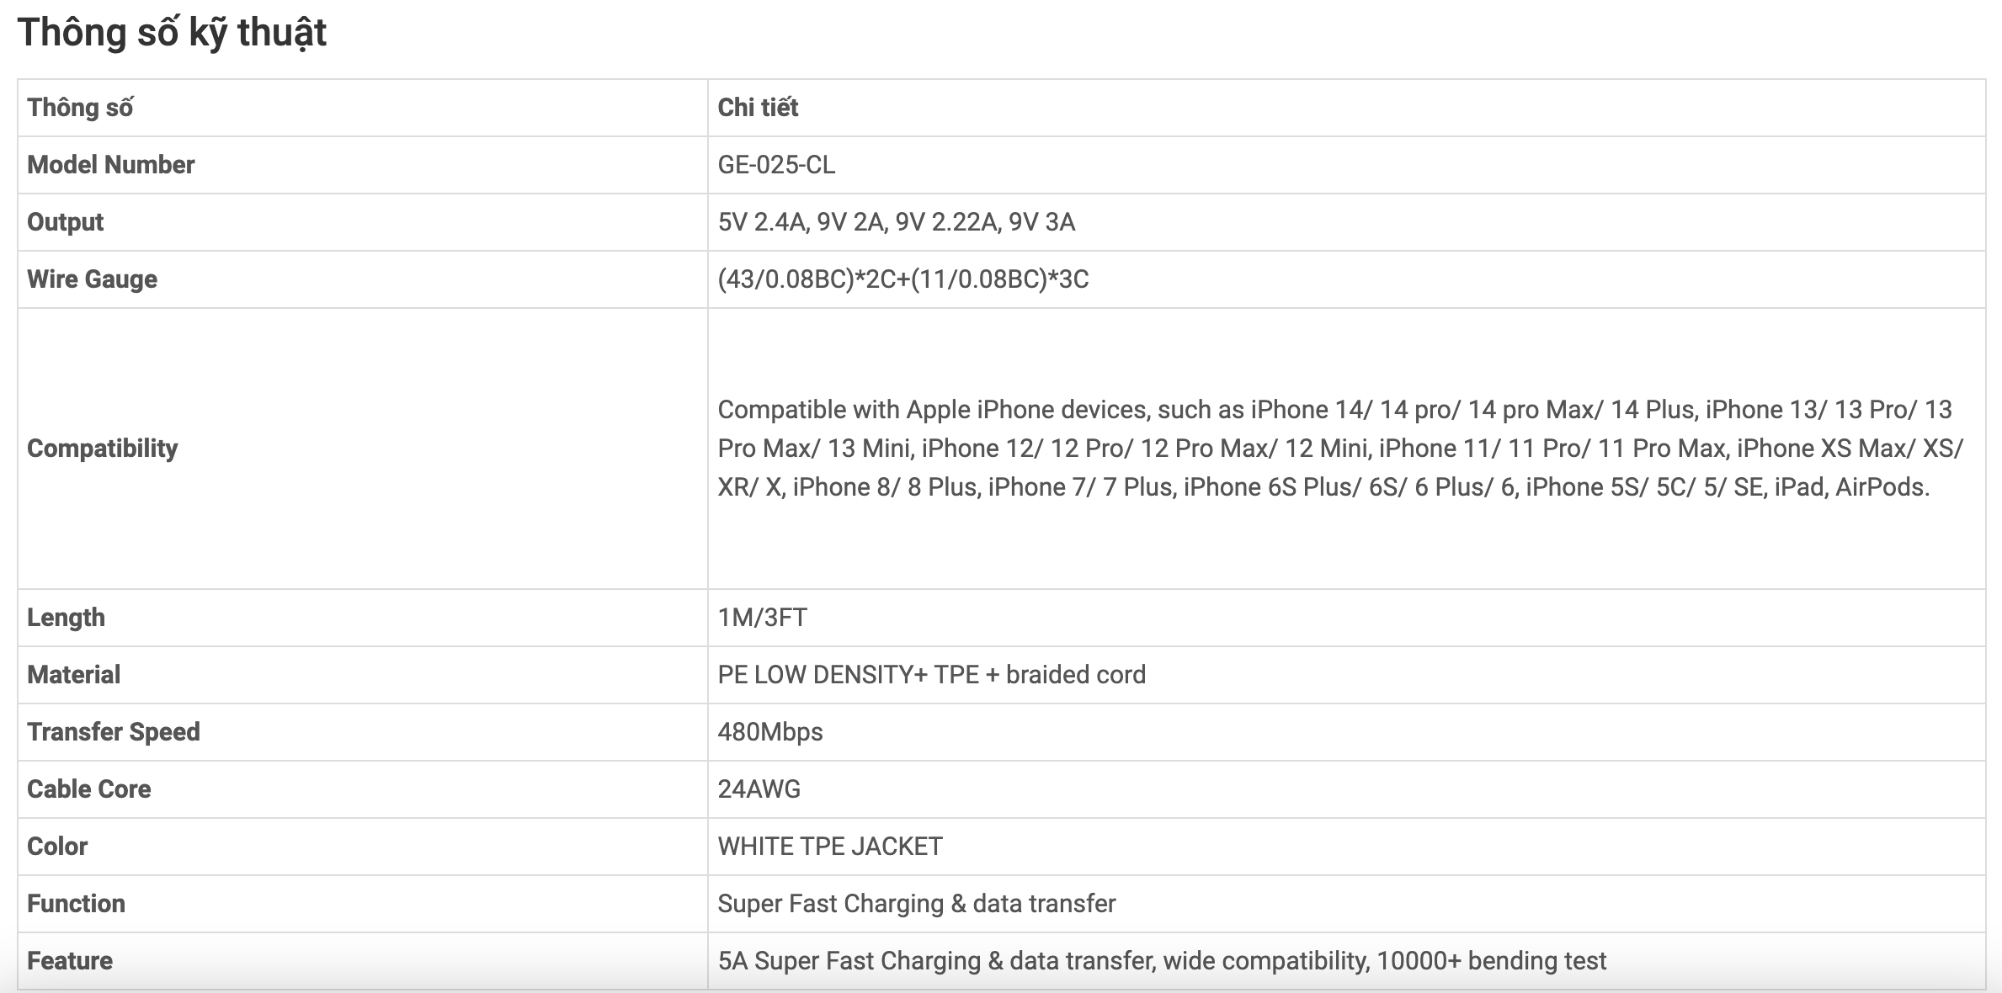Image resolution: width=2002 pixels, height=993 pixels.
Task: Click the wire gauge specification value
Action: [903, 279]
